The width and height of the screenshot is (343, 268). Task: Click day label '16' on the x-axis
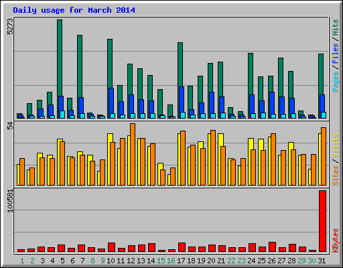[x=171, y=261]
